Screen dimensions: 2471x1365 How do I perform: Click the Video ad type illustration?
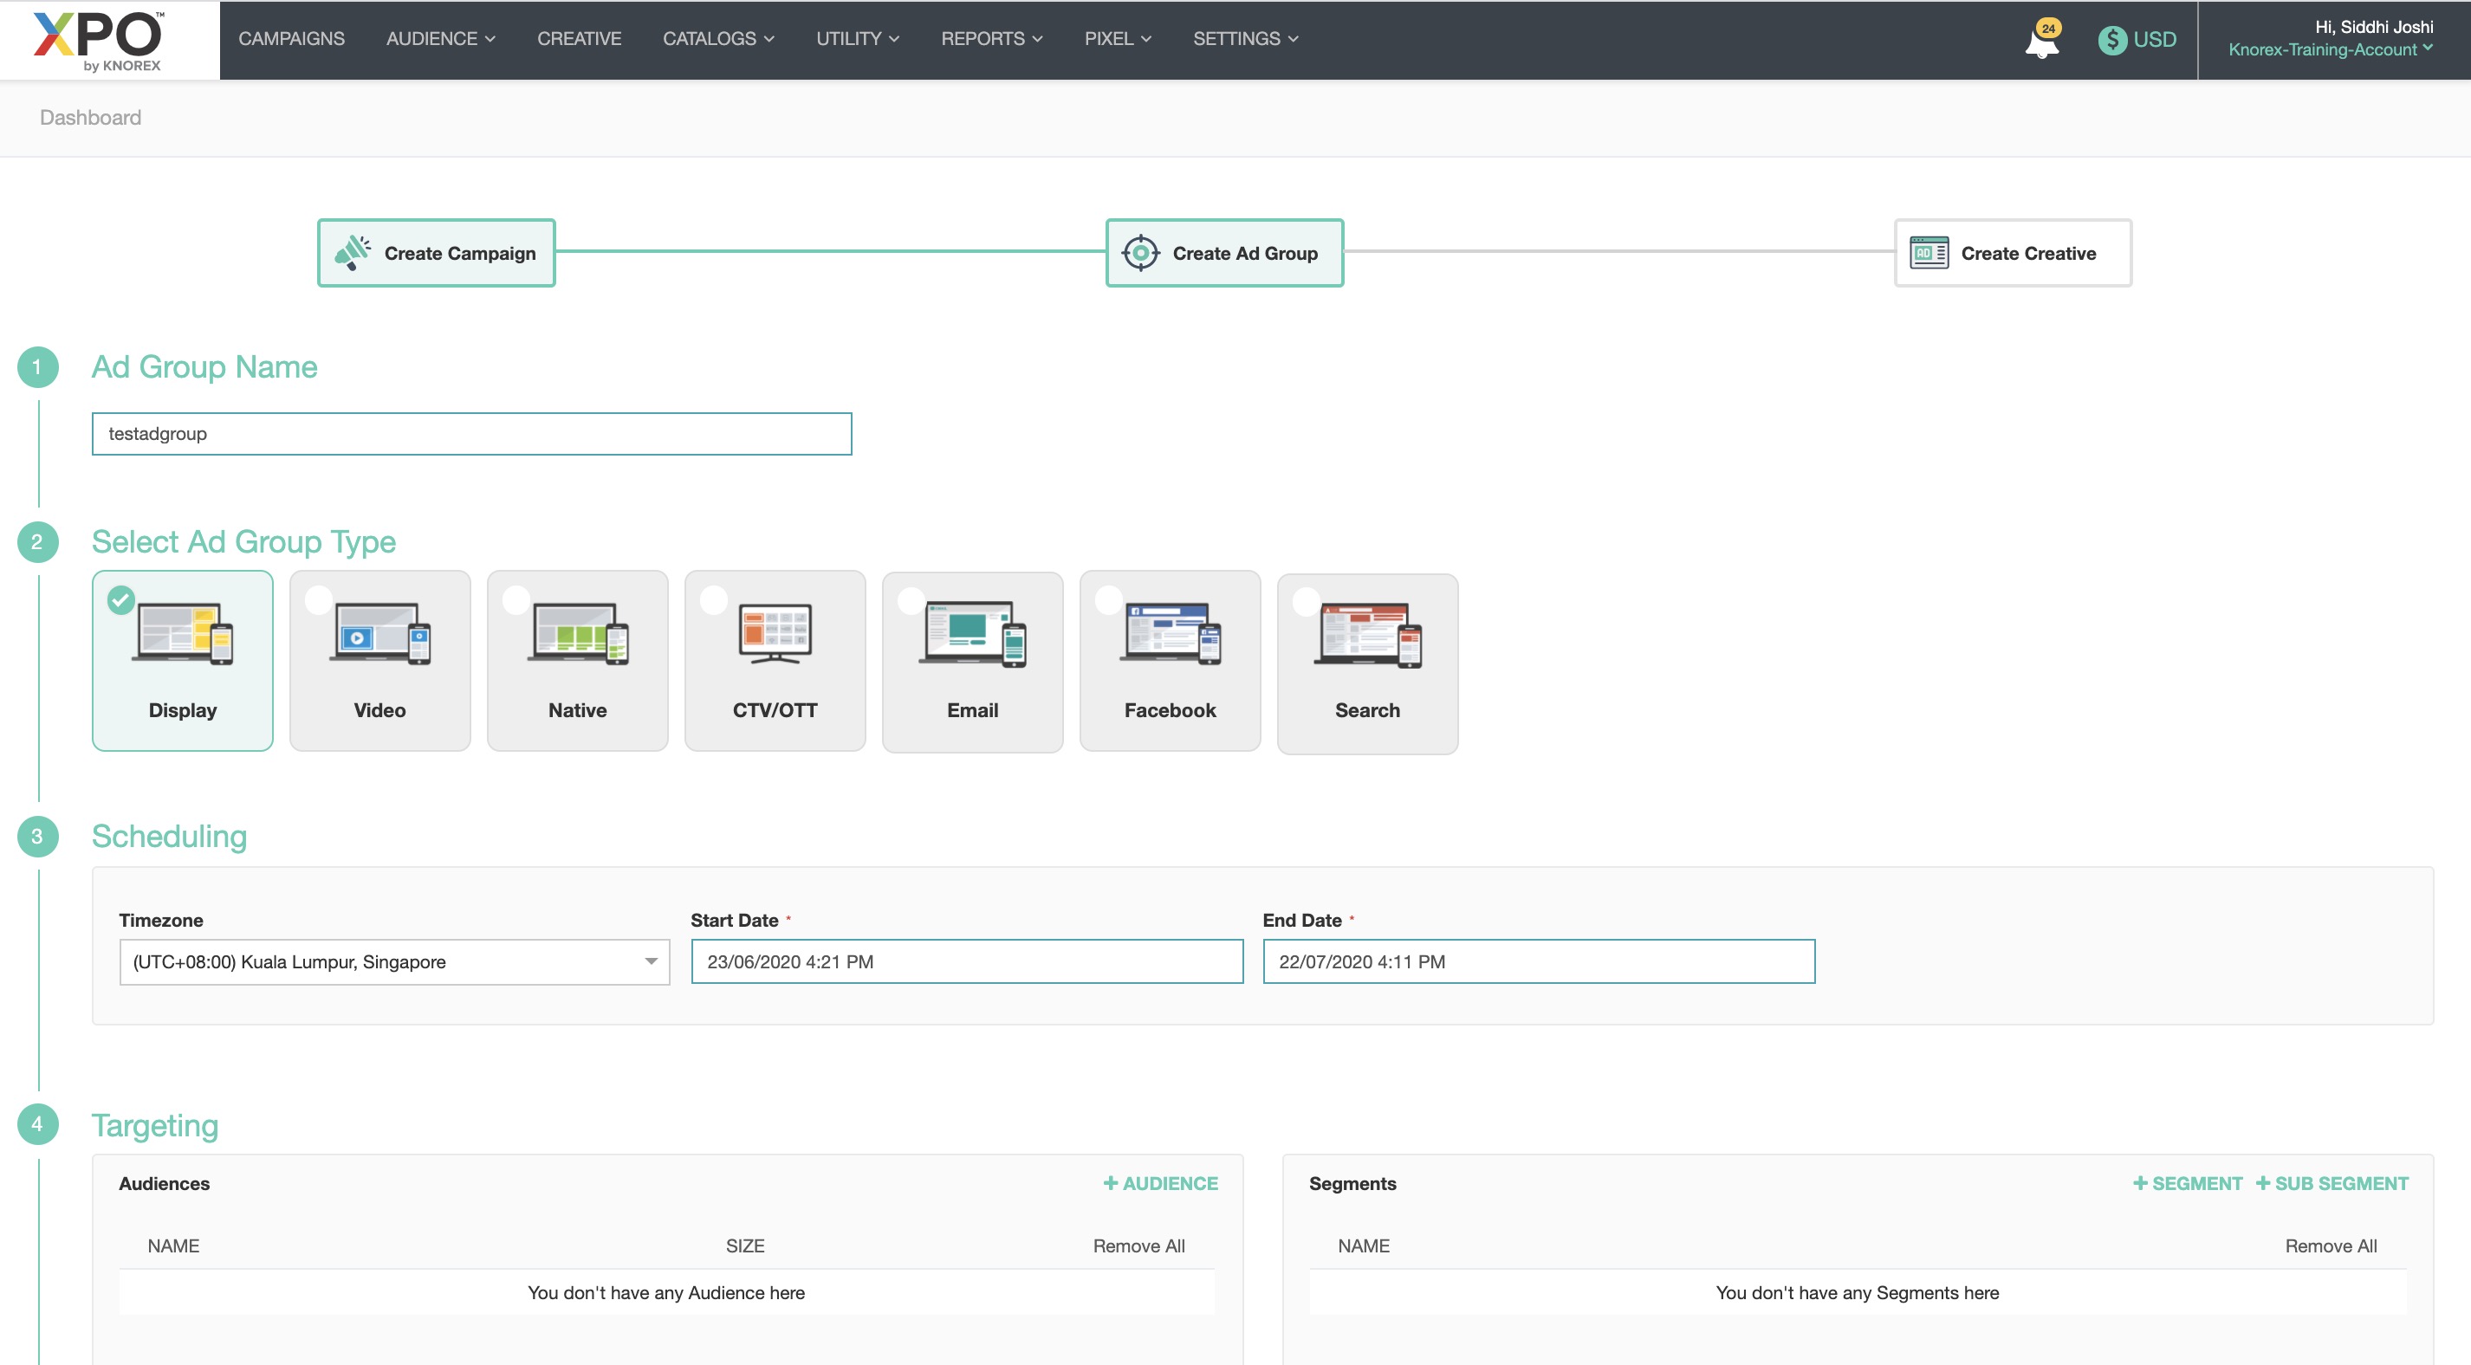tap(379, 633)
